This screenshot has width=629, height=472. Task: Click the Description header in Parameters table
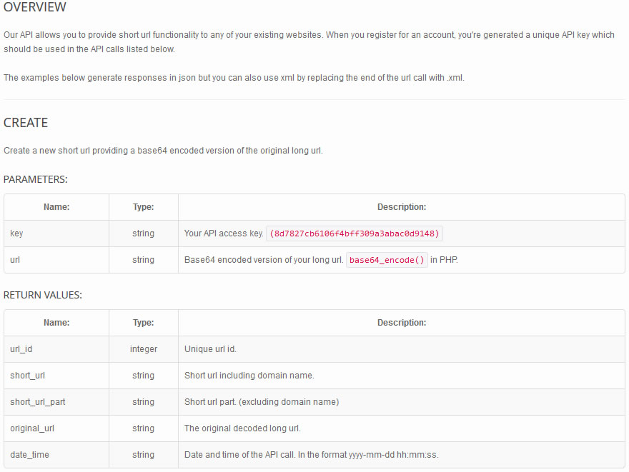(402, 207)
